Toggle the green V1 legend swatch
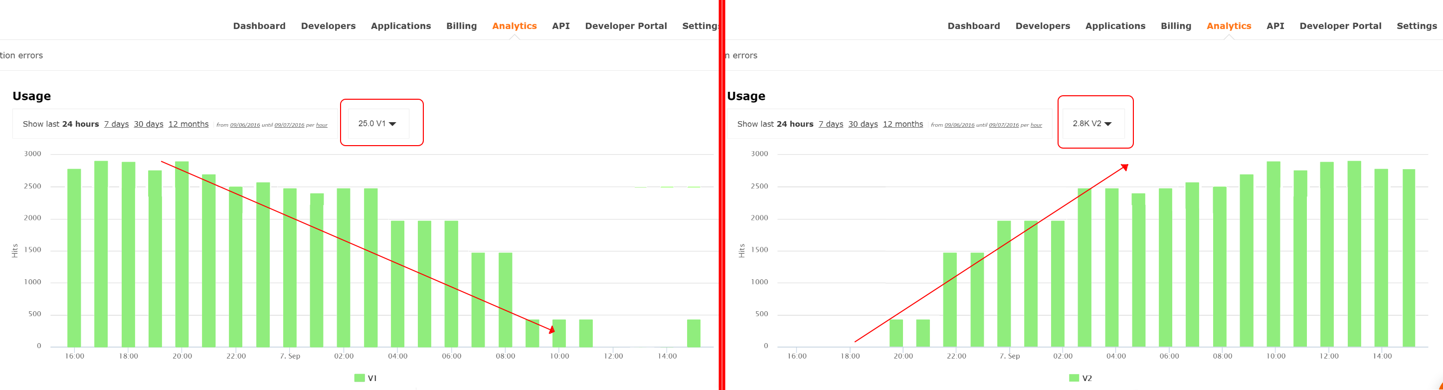This screenshot has height=390, width=1443. click(x=359, y=378)
